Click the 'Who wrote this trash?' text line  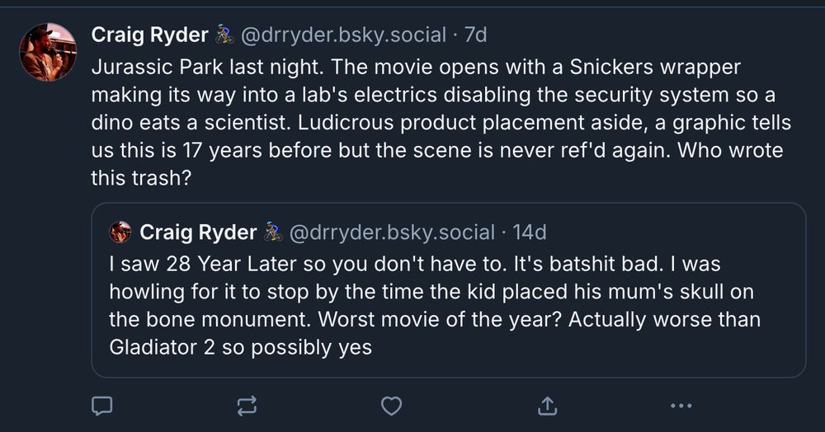141,179
